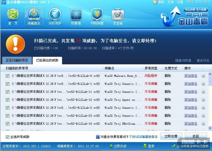The width and height of the screenshot is (212, 151).
Task: Expand details for vc52-BillLab-23.vc52 row
Action: click(x=203, y=116)
